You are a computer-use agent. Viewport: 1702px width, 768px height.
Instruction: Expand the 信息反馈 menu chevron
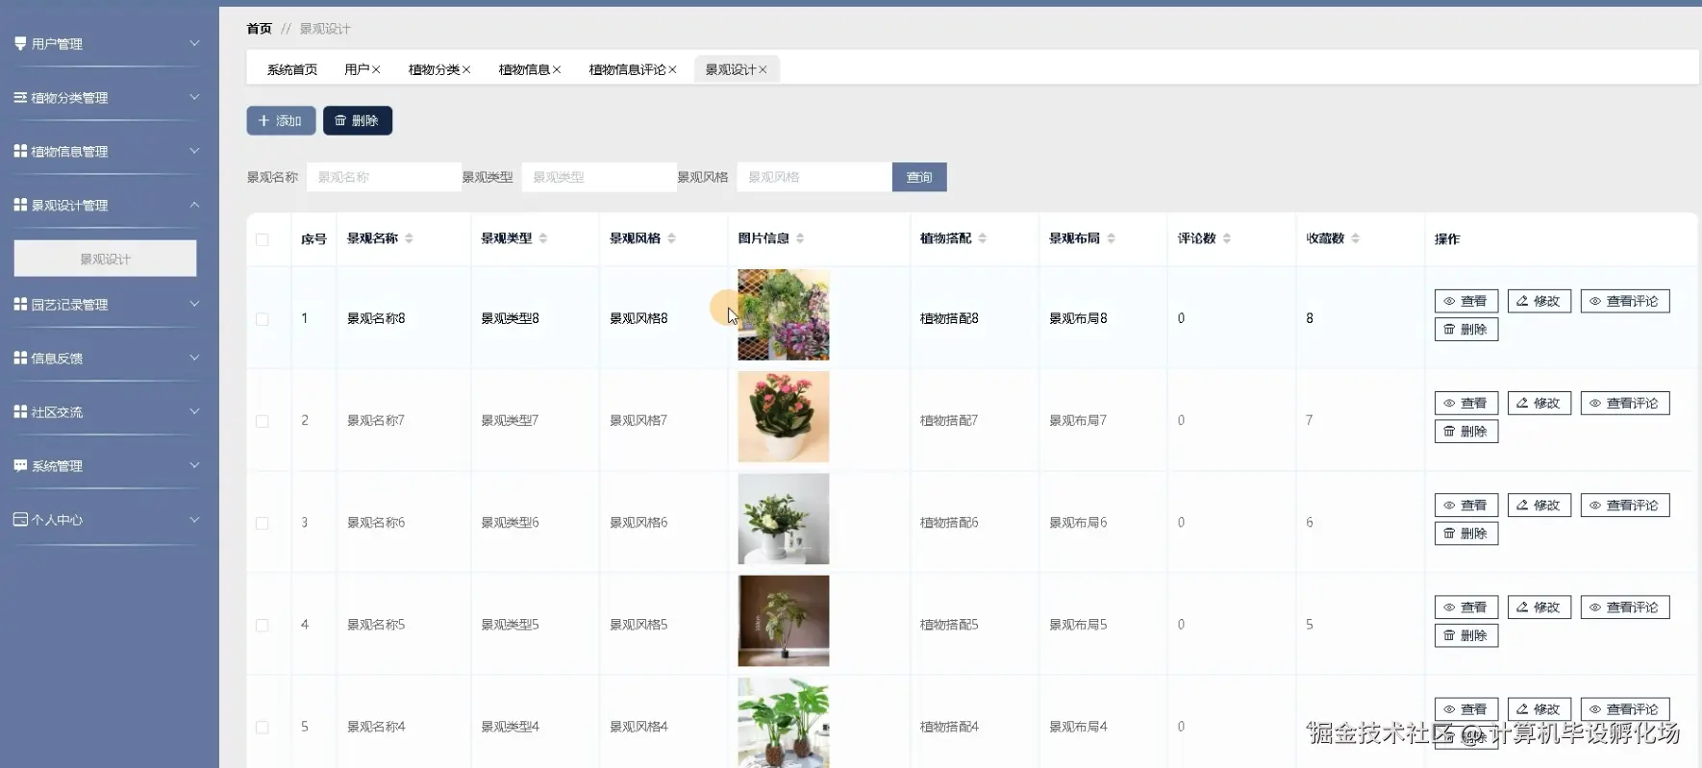194,358
